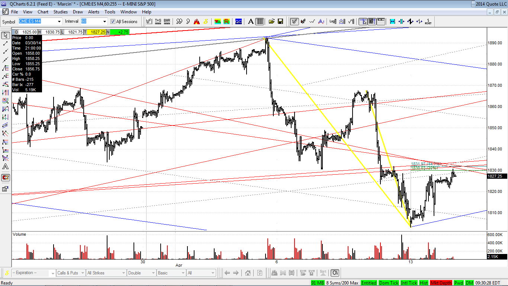The height and width of the screenshot is (286, 508).
Task: Click the Mkt Depth status indicator
Action: point(441,283)
